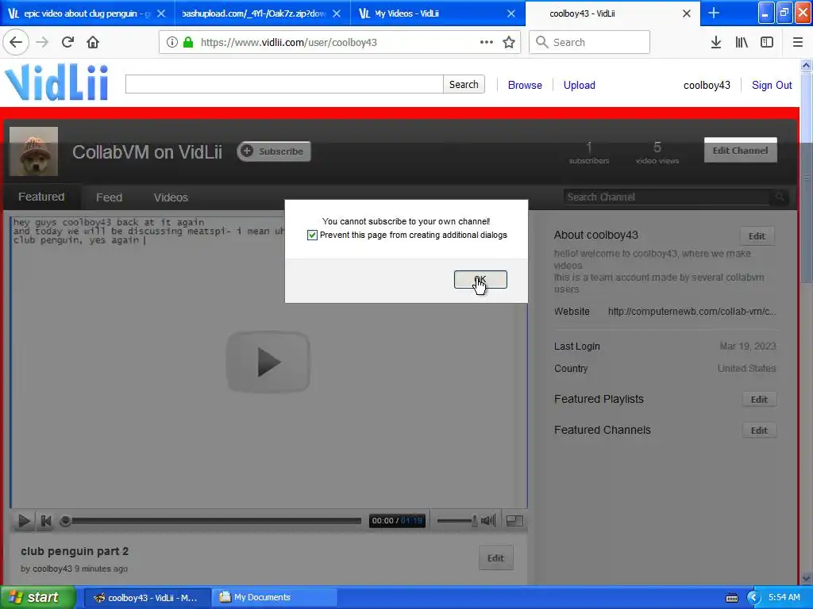Viewport: 813px width, 609px height.
Task: Click the video seek bar
Action: pyautogui.click(x=213, y=521)
